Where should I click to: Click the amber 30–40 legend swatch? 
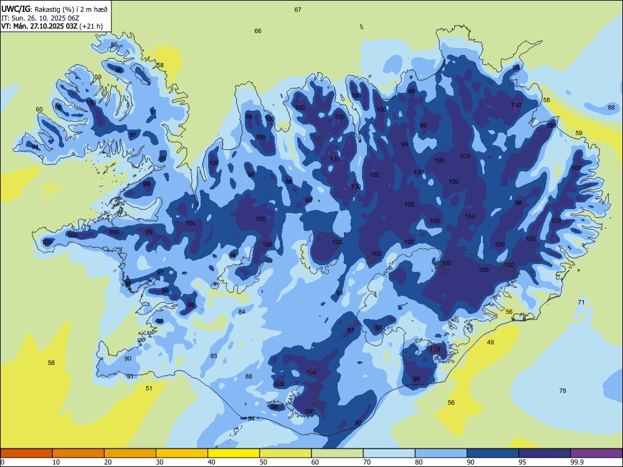click(182, 453)
